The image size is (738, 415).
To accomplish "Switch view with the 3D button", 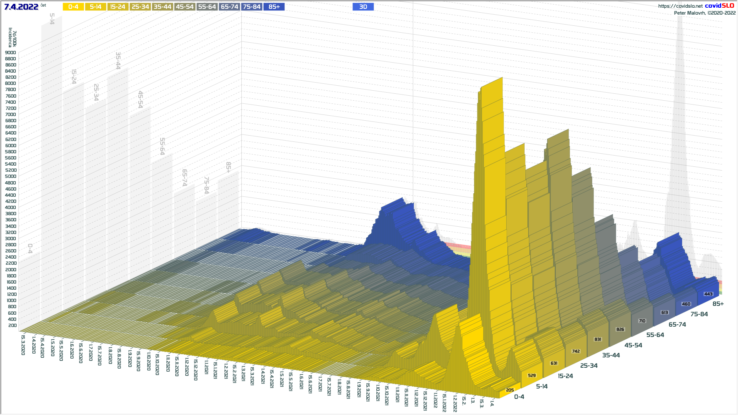I will coord(363,7).
